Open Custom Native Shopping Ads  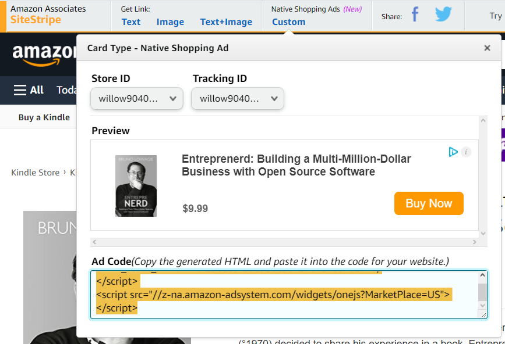pyautogui.click(x=288, y=22)
